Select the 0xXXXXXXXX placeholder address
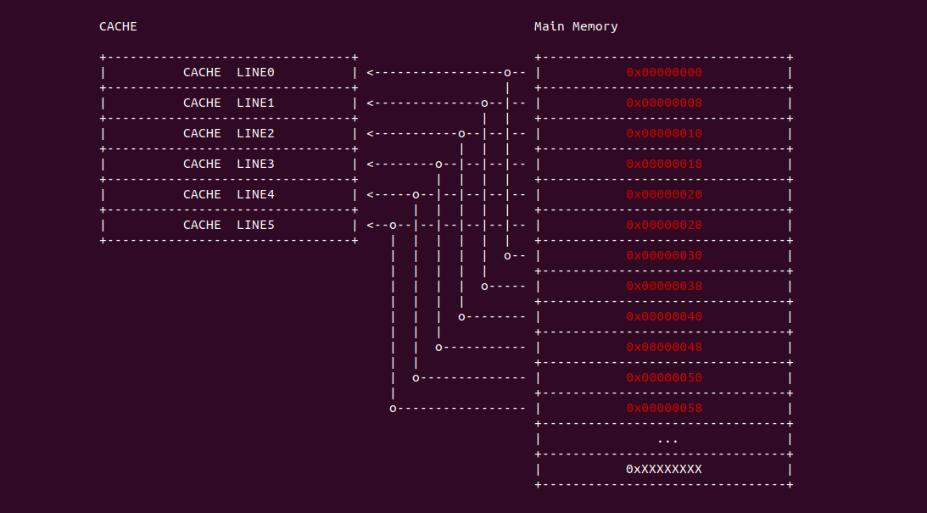 (x=664, y=470)
